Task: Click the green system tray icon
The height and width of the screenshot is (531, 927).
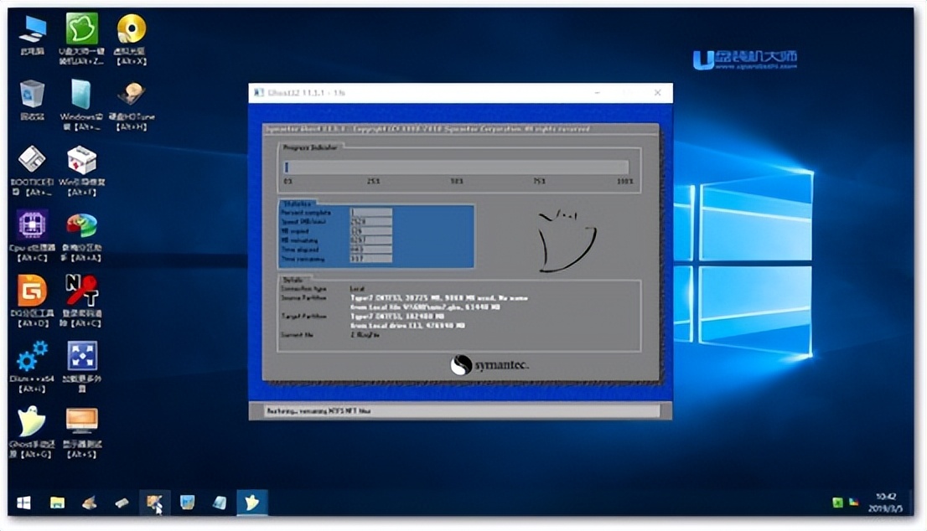Action: [837, 503]
